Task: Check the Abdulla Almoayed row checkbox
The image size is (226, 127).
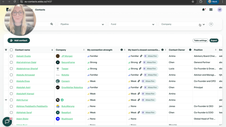Action: [x=11, y=75]
